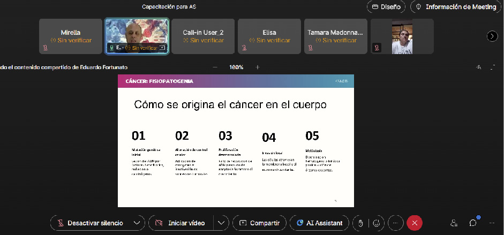Open the Diseño layout menu
Image resolution: width=504 pixels, height=235 pixels.
point(386,7)
